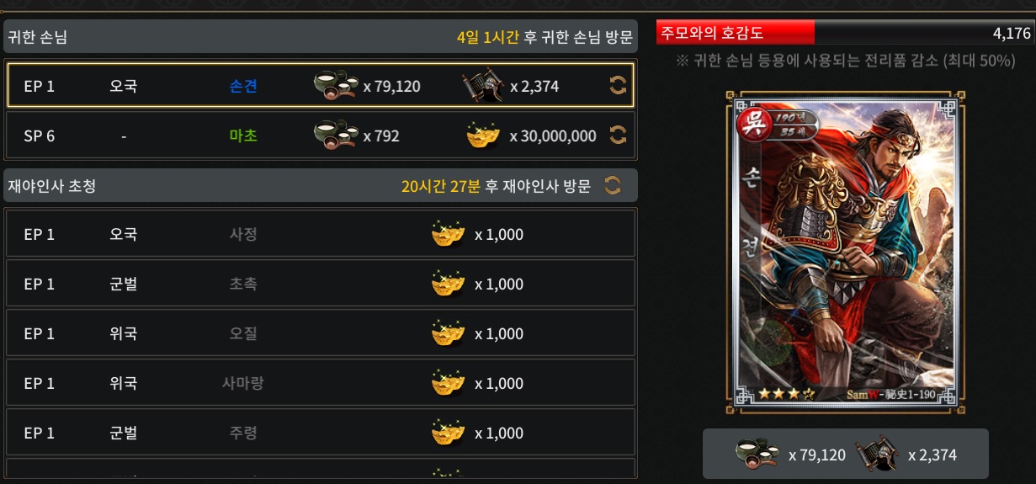Click the tea set icon in the 마초 row
The height and width of the screenshot is (484, 1036).
pyautogui.click(x=336, y=136)
